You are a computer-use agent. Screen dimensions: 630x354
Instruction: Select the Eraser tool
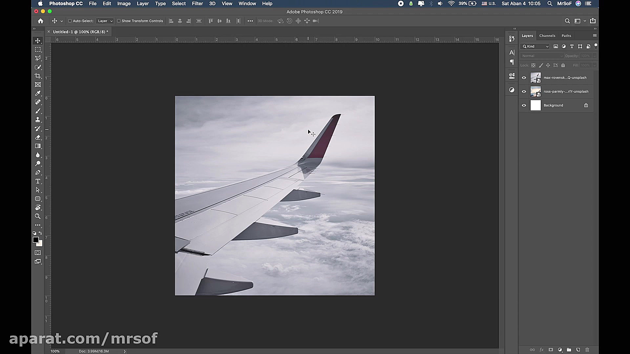click(38, 137)
